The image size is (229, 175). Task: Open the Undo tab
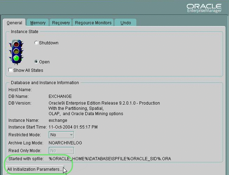click(126, 23)
